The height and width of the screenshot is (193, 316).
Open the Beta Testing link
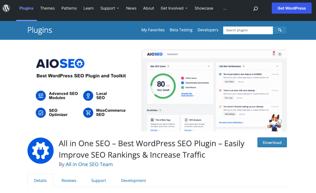[181, 30]
